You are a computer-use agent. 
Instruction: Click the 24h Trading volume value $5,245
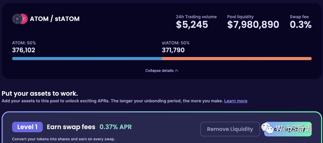[x=192, y=25]
